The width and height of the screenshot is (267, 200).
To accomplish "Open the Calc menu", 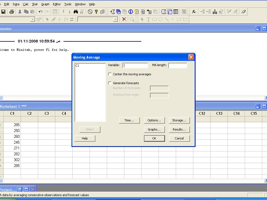I will tap(26, 4).
